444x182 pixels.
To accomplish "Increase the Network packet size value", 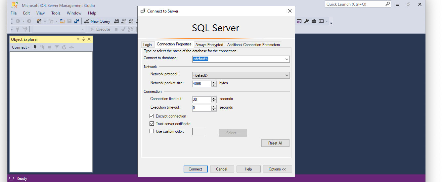I will click(x=214, y=82).
